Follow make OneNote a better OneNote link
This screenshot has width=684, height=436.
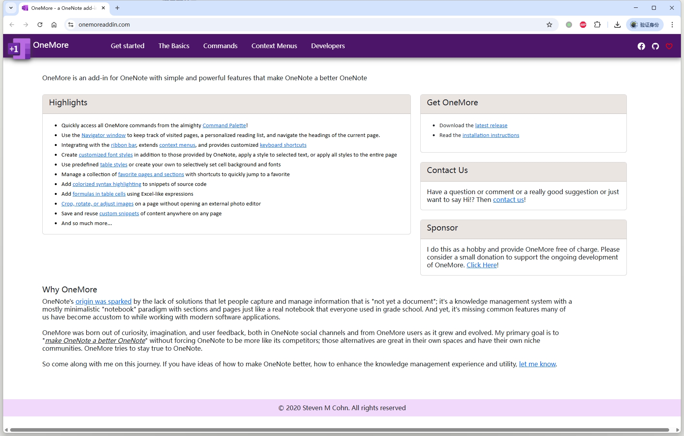click(95, 341)
